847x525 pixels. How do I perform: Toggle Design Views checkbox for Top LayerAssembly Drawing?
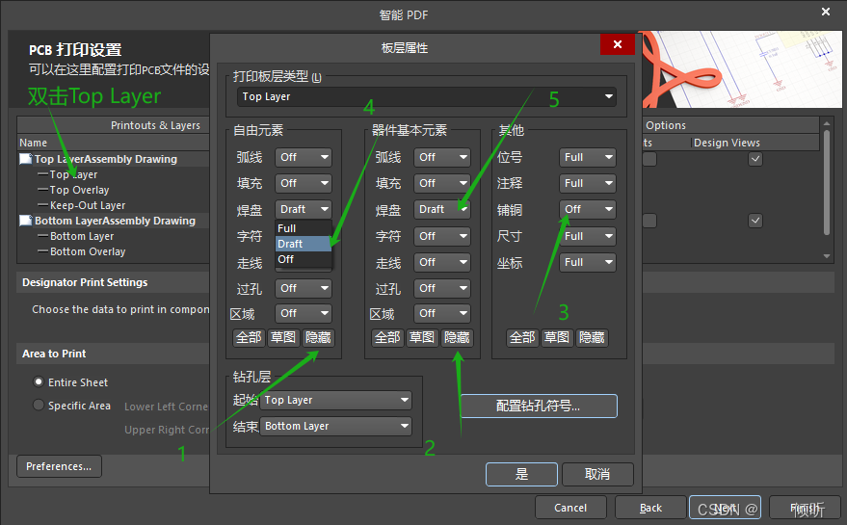755,159
